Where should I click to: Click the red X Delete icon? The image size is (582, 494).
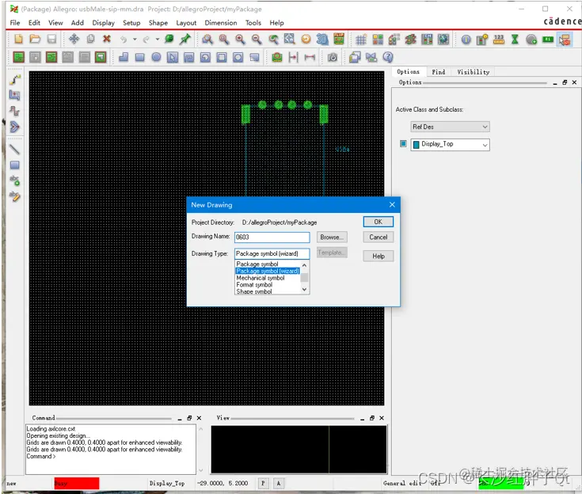(107, 39)
